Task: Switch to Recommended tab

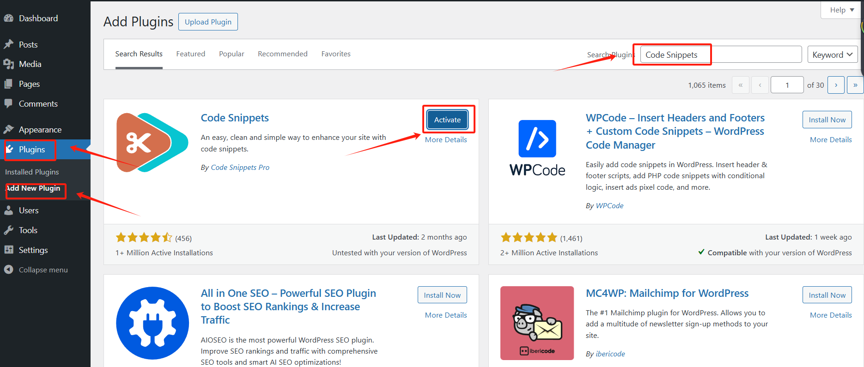Action: (282, 54)
